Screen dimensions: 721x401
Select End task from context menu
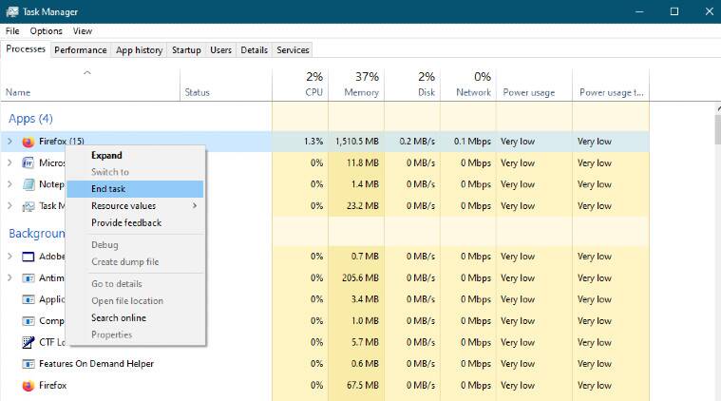click(108, 189)
